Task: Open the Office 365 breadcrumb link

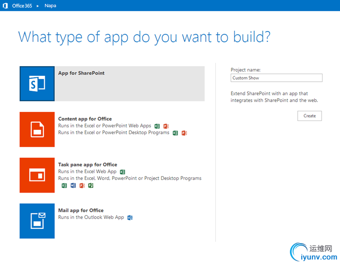Action: pos(22,6)
